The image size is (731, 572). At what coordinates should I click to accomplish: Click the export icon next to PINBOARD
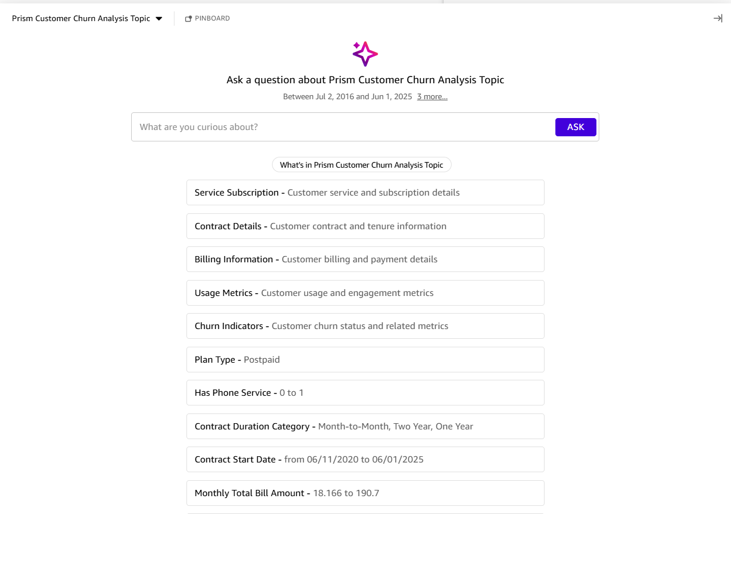(188, 18)
